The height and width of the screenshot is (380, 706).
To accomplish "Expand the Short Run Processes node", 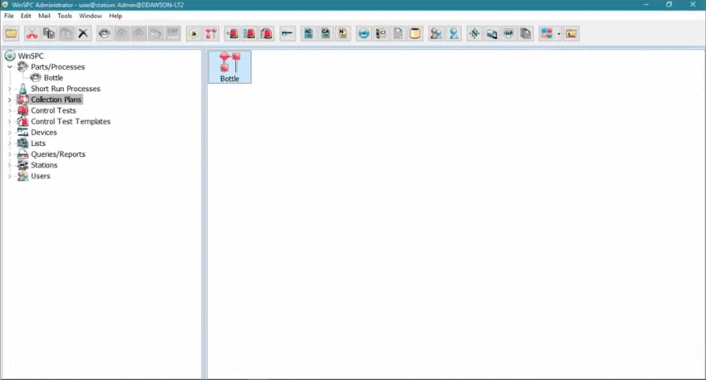I will pos(9,89).
